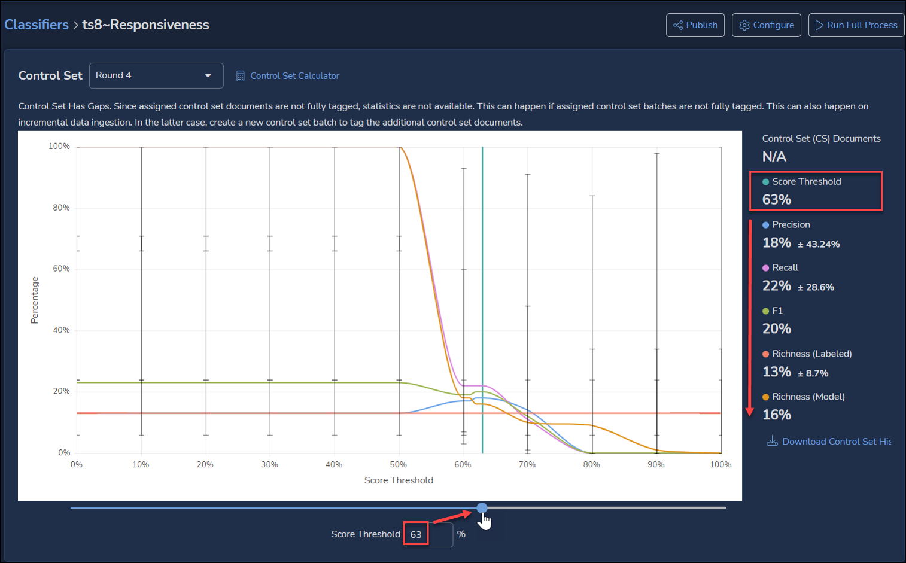
Task: Click the caret arrow in Round 4 selector
Action: tap(208, 76)
